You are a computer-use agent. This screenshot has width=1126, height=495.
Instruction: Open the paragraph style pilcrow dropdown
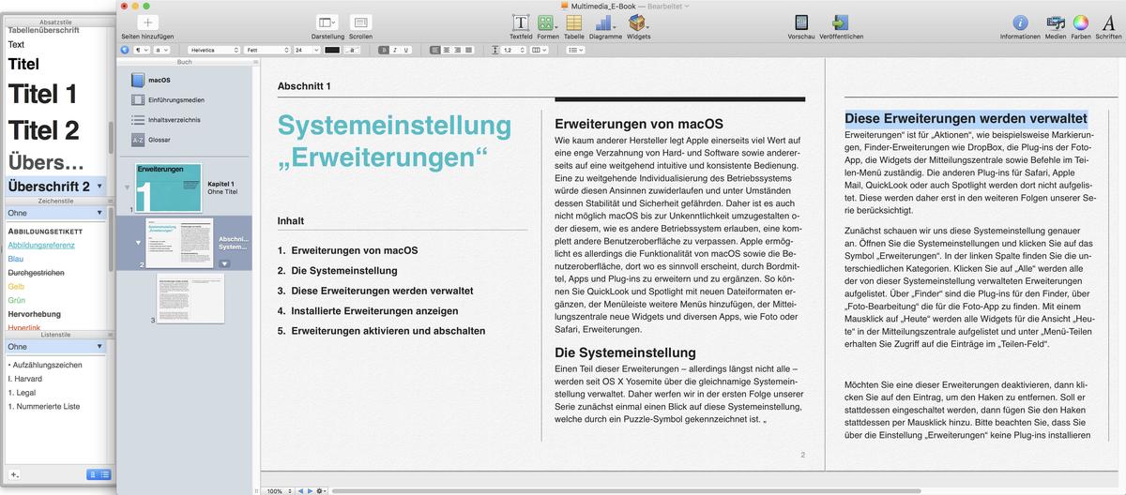[141, 50]
